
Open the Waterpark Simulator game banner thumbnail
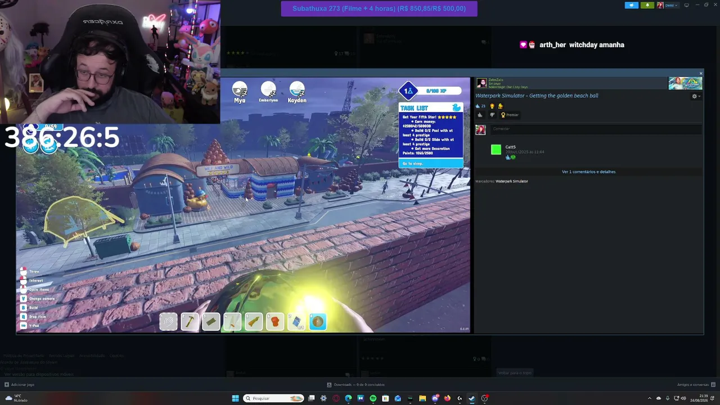[685, 83]
